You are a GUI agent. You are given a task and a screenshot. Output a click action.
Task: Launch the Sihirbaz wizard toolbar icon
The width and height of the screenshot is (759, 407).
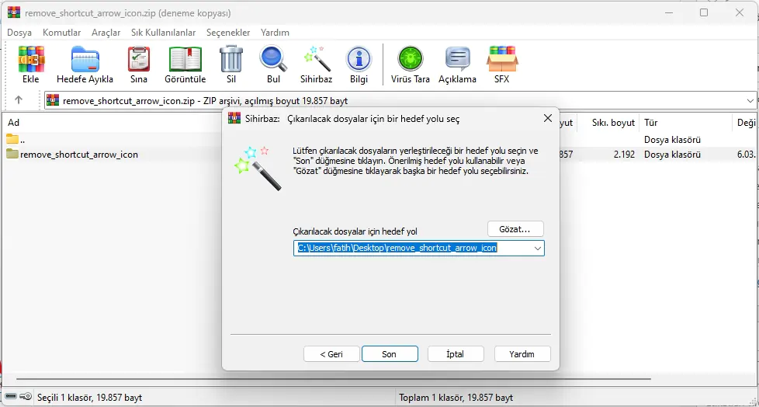click(317, 59)
